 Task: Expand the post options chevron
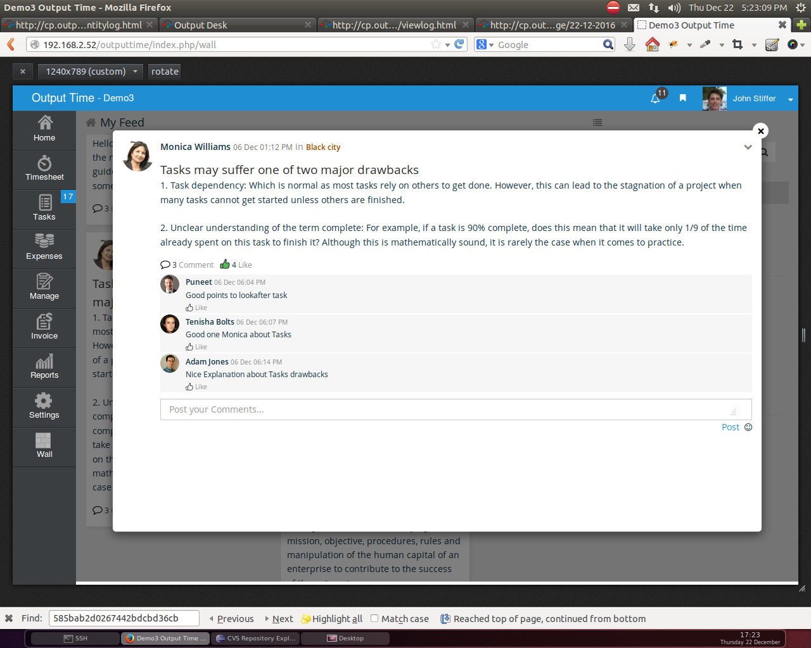748,146
